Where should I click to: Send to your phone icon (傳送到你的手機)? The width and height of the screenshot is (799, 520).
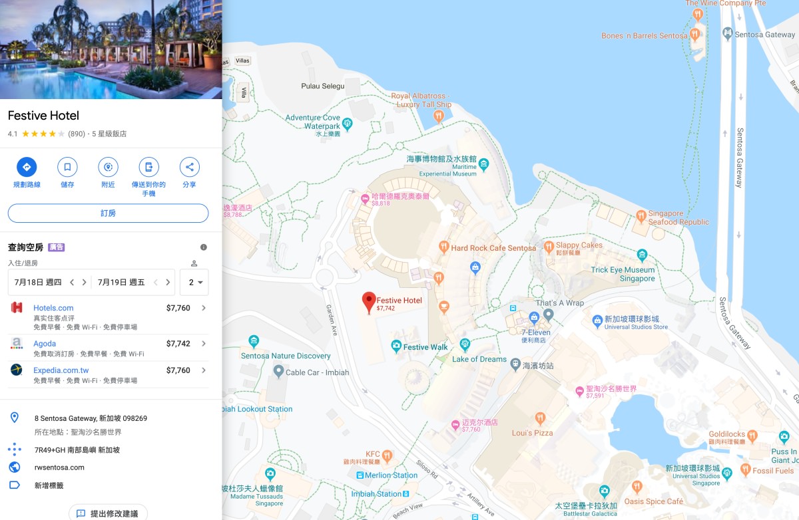pyautogui.click(x=148, y=167)
